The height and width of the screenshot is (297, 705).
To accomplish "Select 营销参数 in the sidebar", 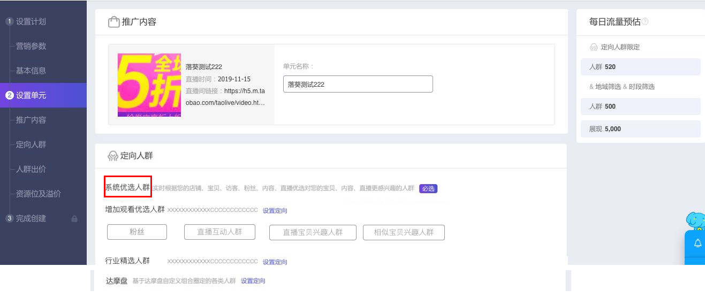I will [x=31, y=46].
